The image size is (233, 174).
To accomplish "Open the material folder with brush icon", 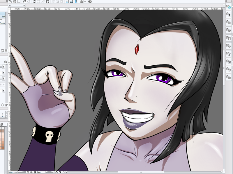I will point(229,54).
